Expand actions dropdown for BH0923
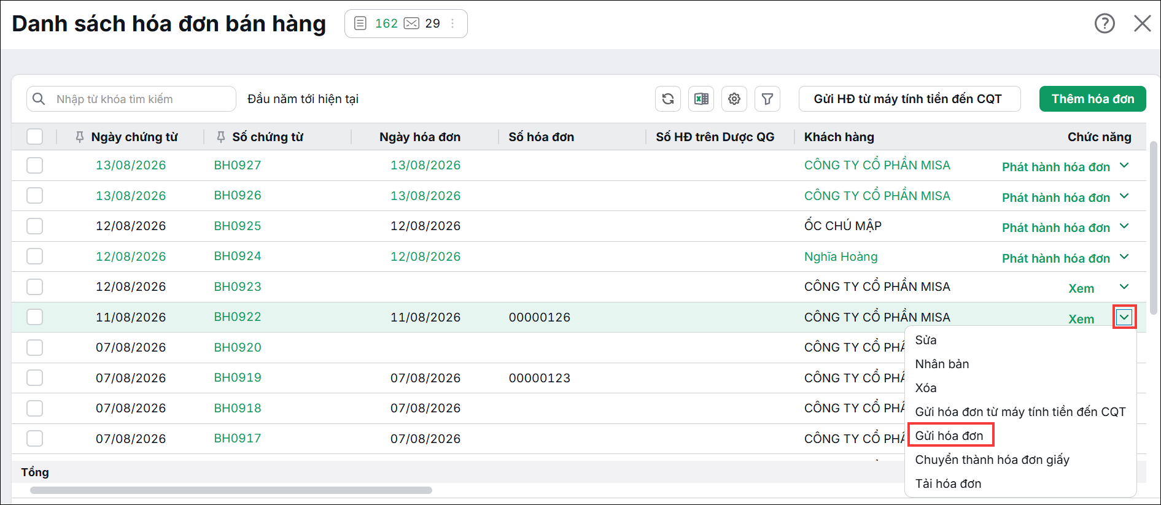 (1124, 287)
